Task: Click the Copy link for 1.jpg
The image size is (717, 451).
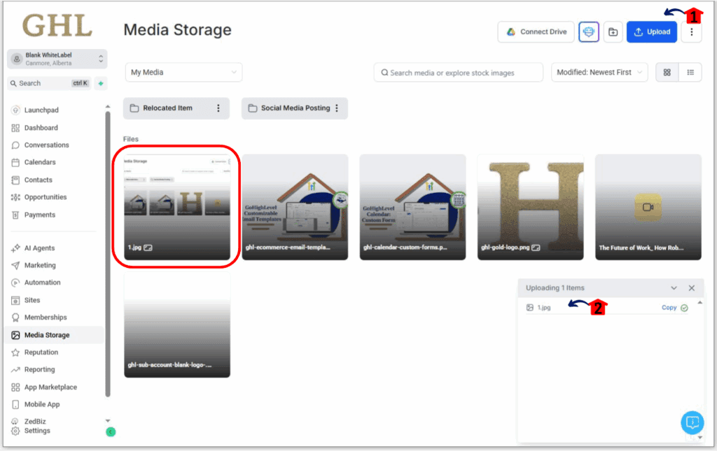Action: click(669, 308)
